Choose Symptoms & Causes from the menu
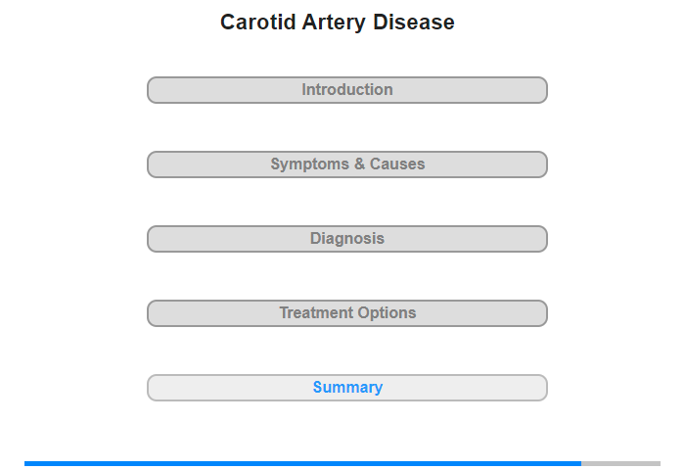Image resolution: width=685 pixels, height=470 pixels. 347,164
